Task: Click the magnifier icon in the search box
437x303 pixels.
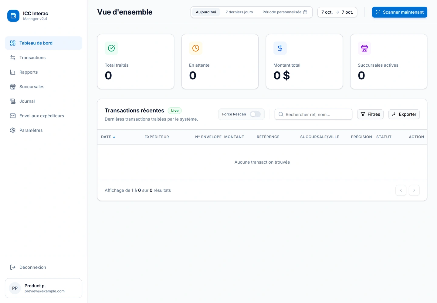Action: [281, 114]
